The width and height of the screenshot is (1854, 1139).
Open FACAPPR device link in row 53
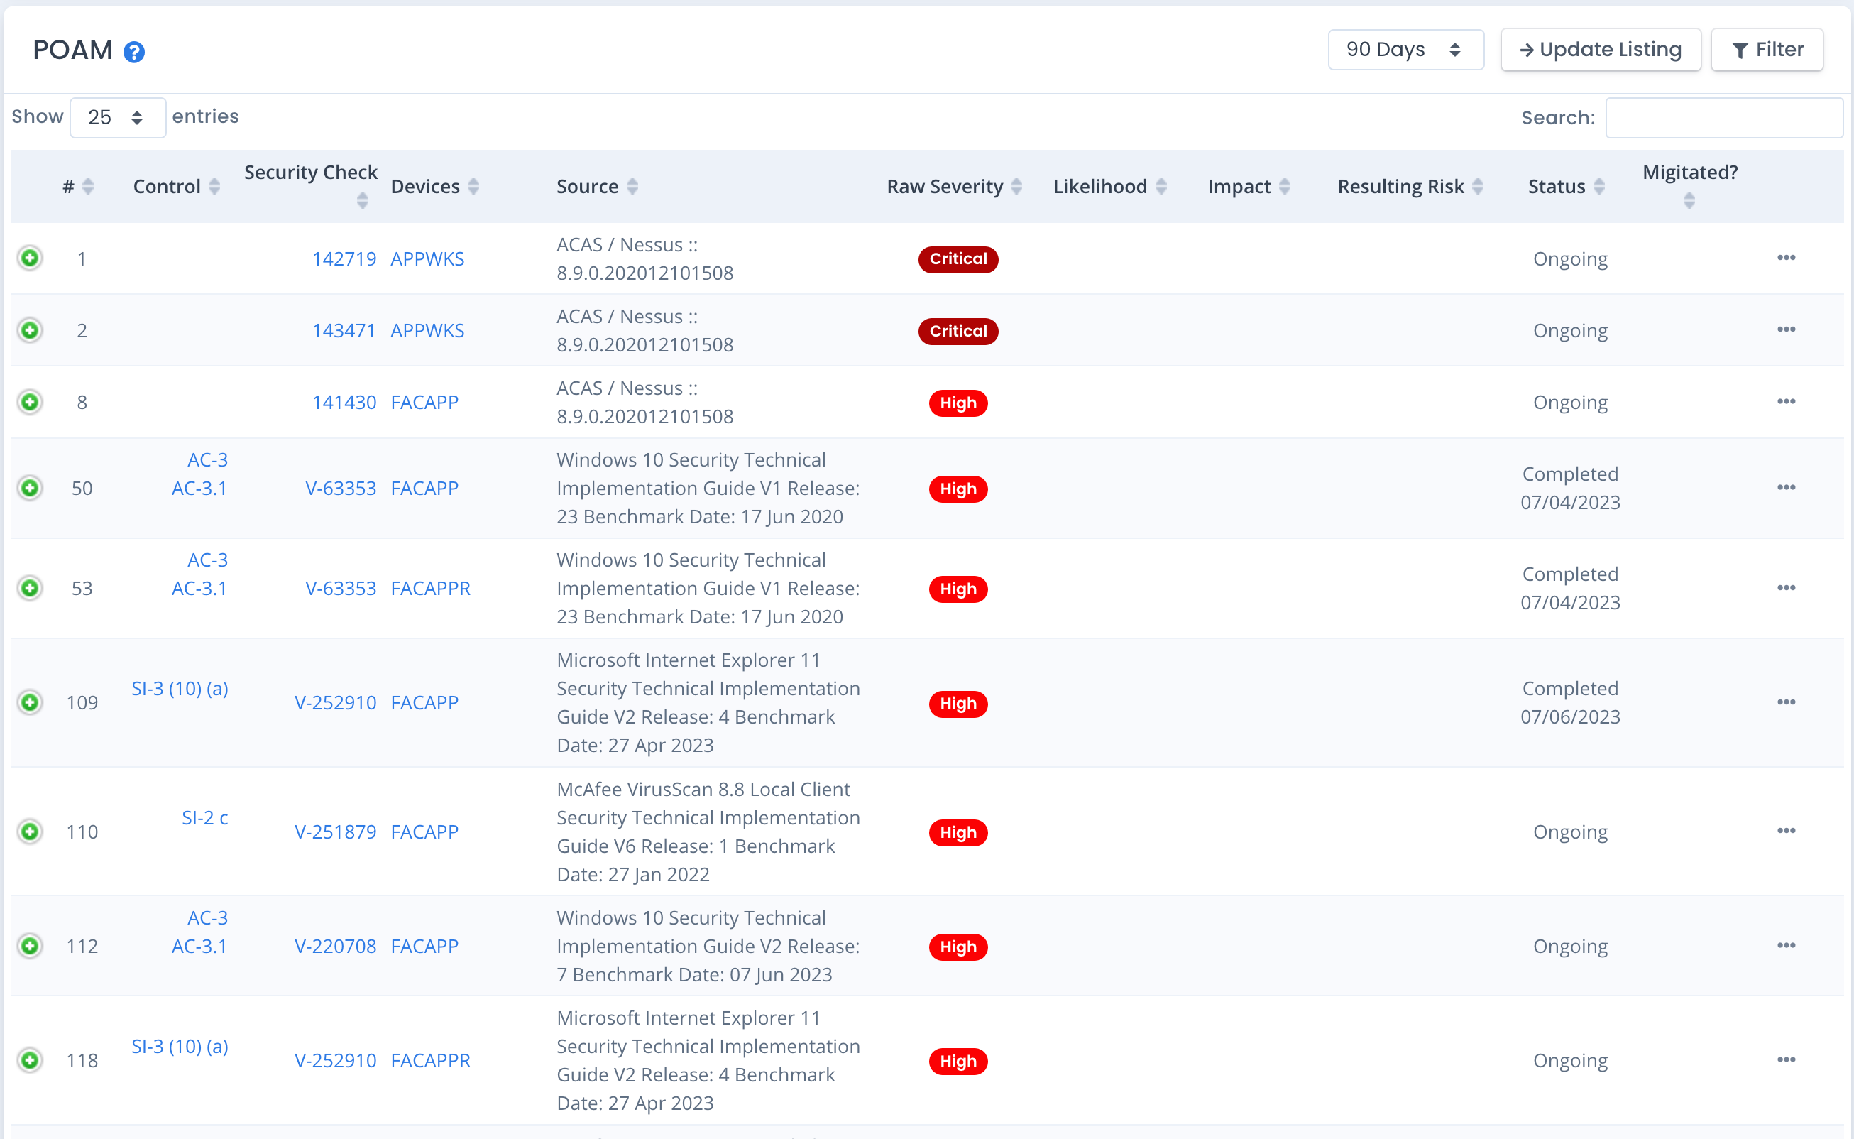[x=431, y=589]
